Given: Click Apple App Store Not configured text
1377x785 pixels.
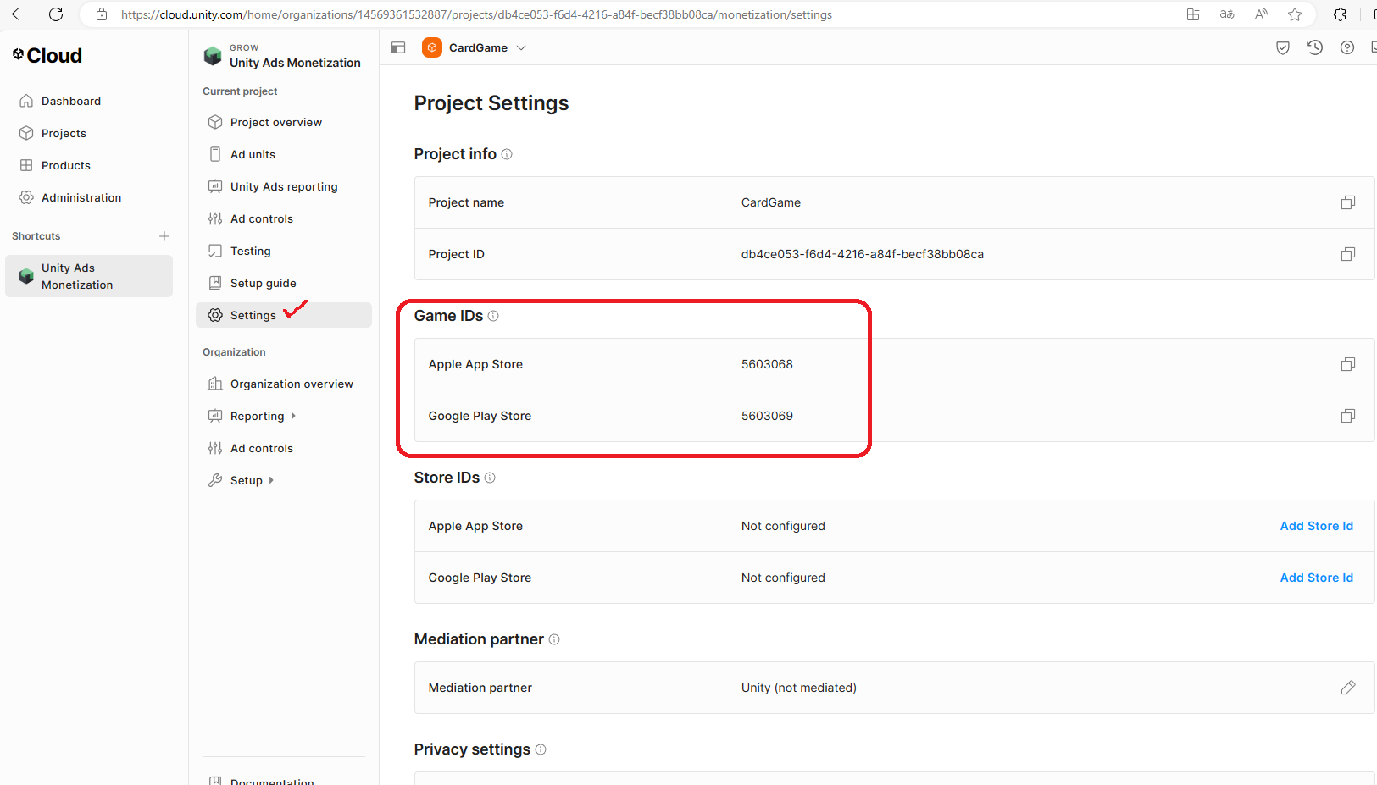Looking at the screenshot, I should 783,526.
